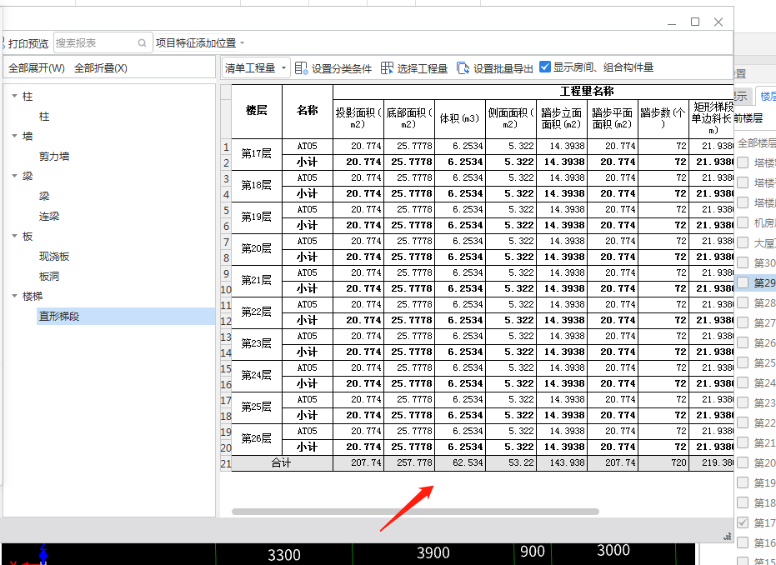Toggle 显示房间、组合构件量 checkbox

point(545,67)
